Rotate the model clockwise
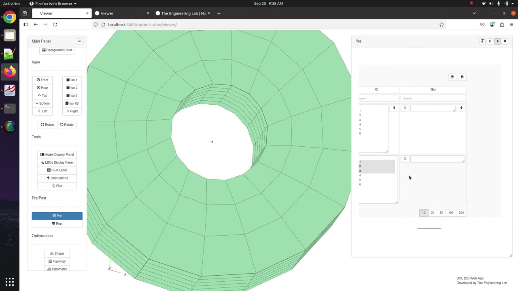Screen dimensions: 518x291 click(x=47, y=124)
